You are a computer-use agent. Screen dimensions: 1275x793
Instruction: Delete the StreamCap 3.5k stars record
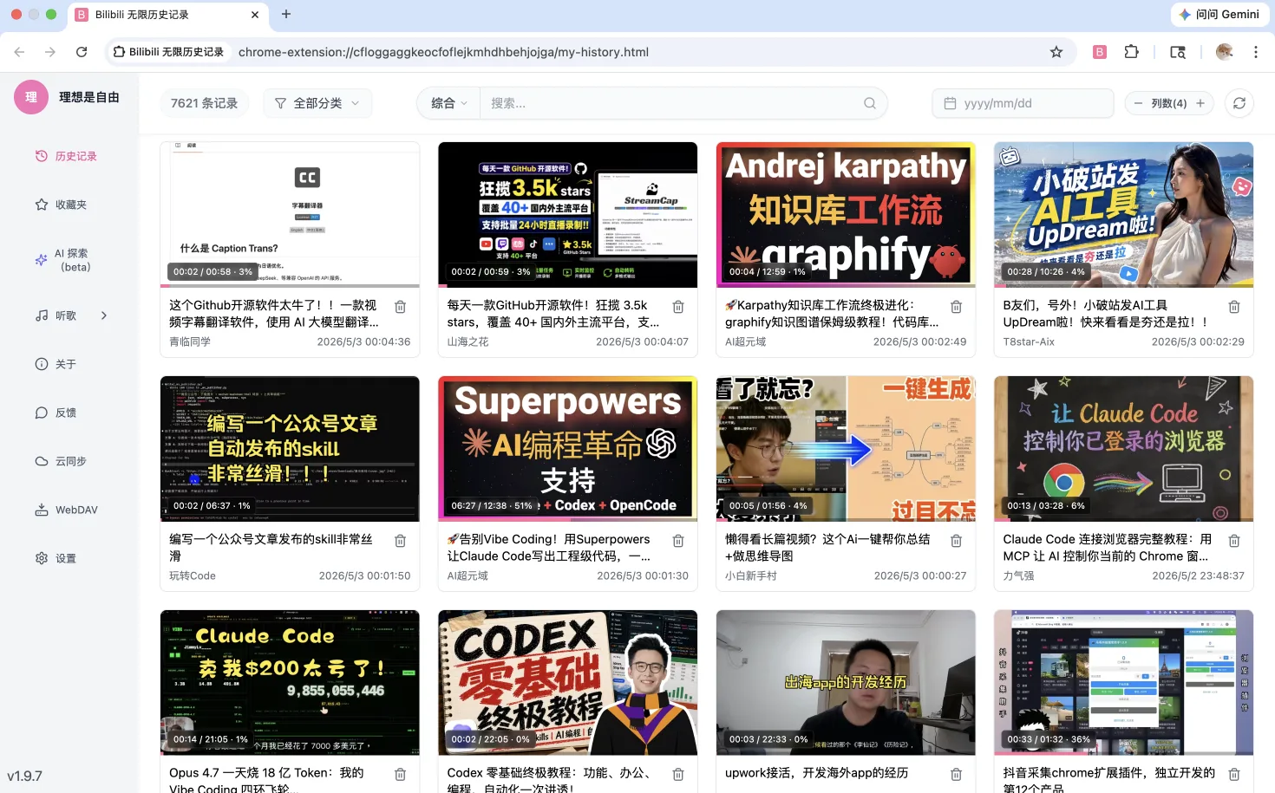(x=678, y=307)
